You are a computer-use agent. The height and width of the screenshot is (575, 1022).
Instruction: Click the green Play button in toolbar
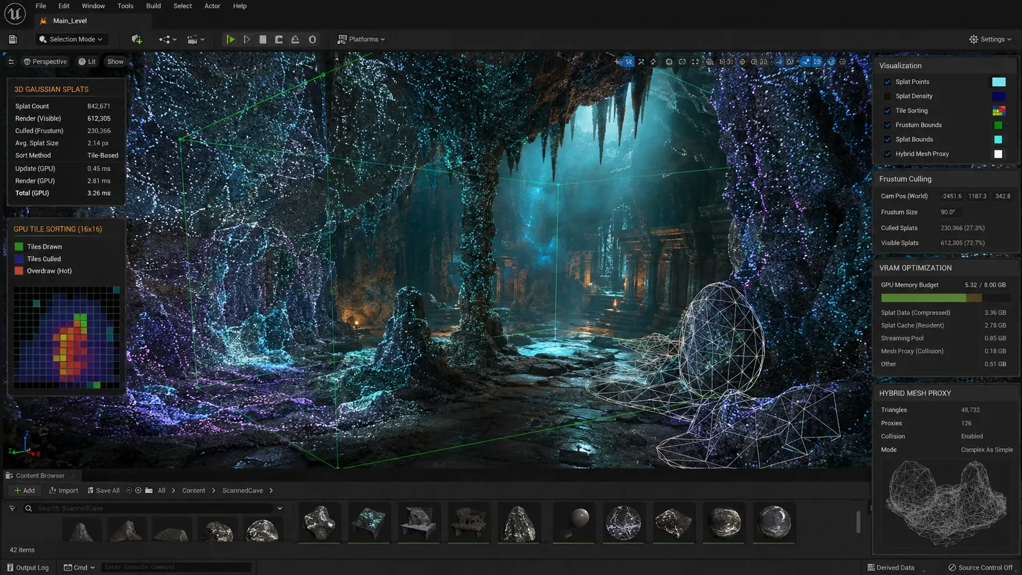(230, 39)
